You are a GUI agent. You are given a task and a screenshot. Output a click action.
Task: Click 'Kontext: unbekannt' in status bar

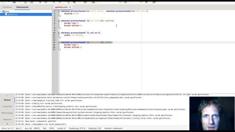[x=113, y=128]
